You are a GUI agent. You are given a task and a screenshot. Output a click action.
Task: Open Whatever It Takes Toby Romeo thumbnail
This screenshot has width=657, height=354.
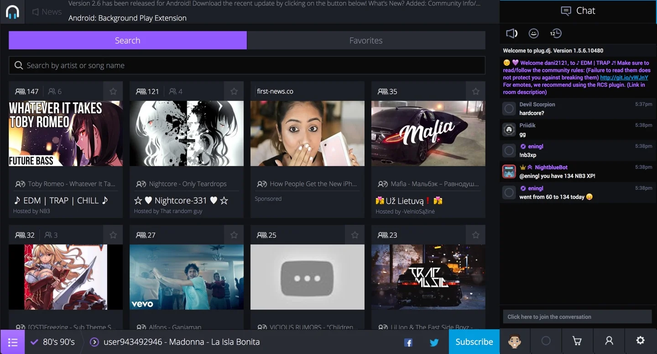click(x=66, y=134)
